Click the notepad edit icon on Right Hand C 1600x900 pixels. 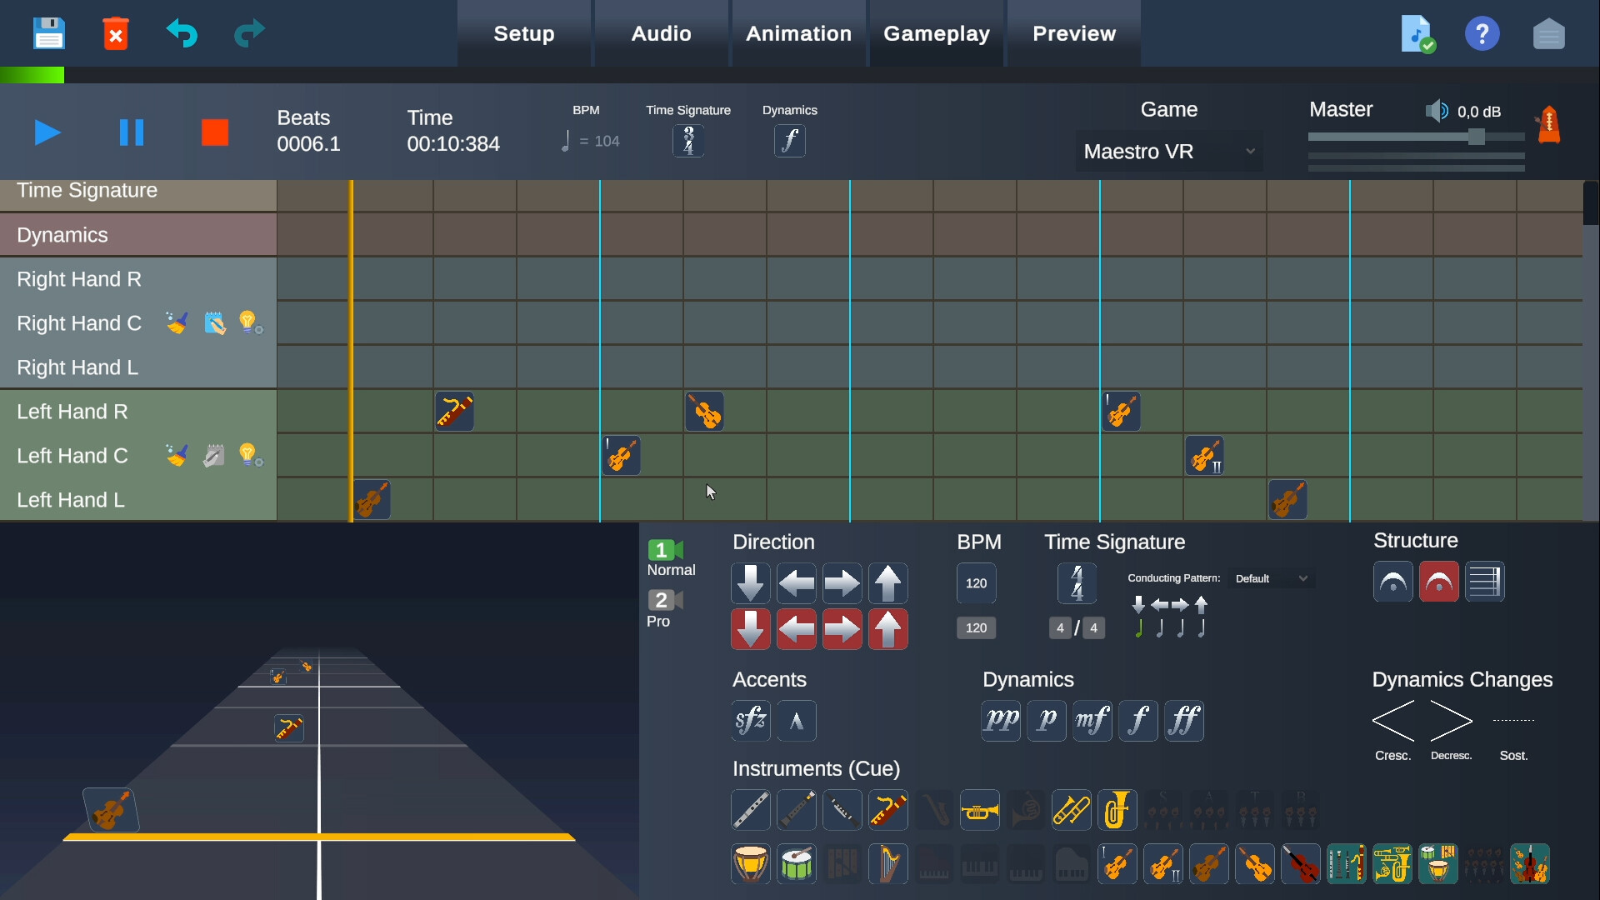click(215, 322)
